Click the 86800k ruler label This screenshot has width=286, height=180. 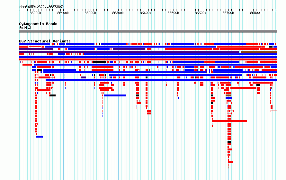256,13
